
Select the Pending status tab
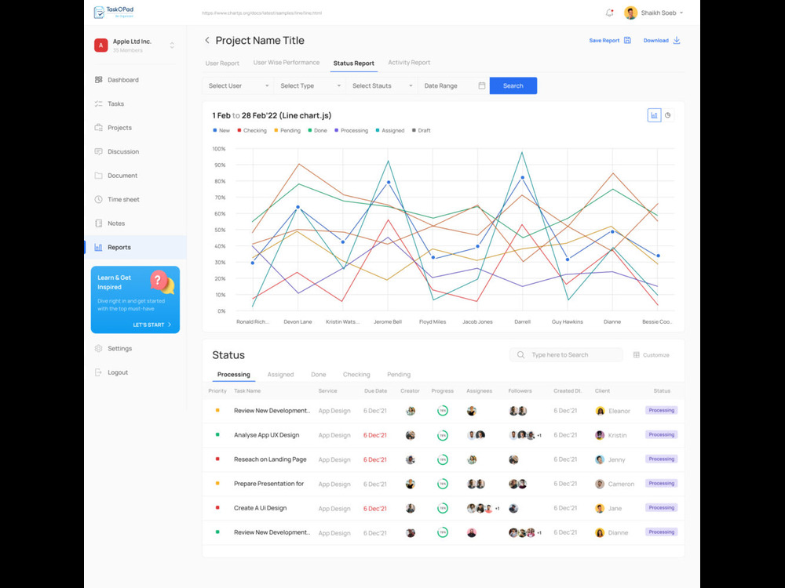tap(399, 374)
